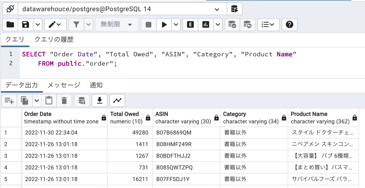Rollback the current transaction
This screenshot has height=188, width=365.
[x=248, y=25]
